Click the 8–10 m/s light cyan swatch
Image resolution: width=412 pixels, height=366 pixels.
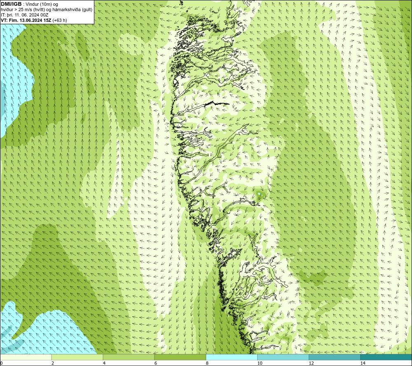point(232,357)
